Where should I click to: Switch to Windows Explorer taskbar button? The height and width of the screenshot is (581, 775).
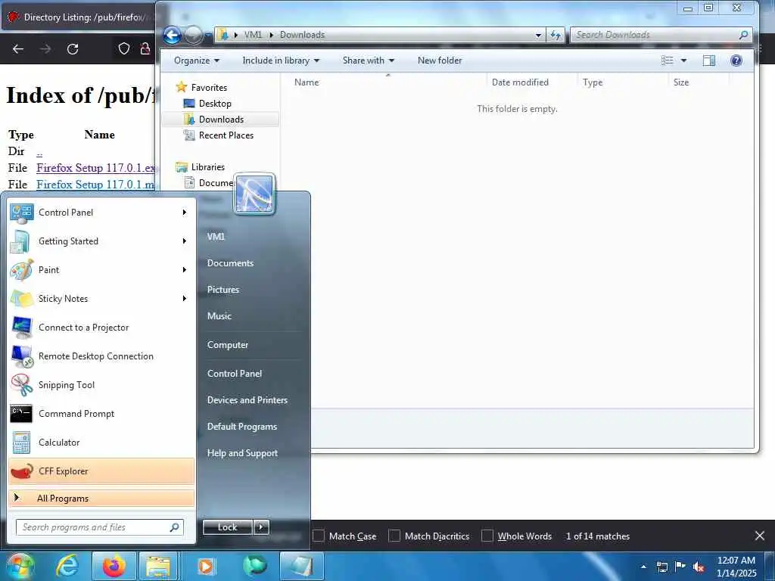[x=158, y=566]
